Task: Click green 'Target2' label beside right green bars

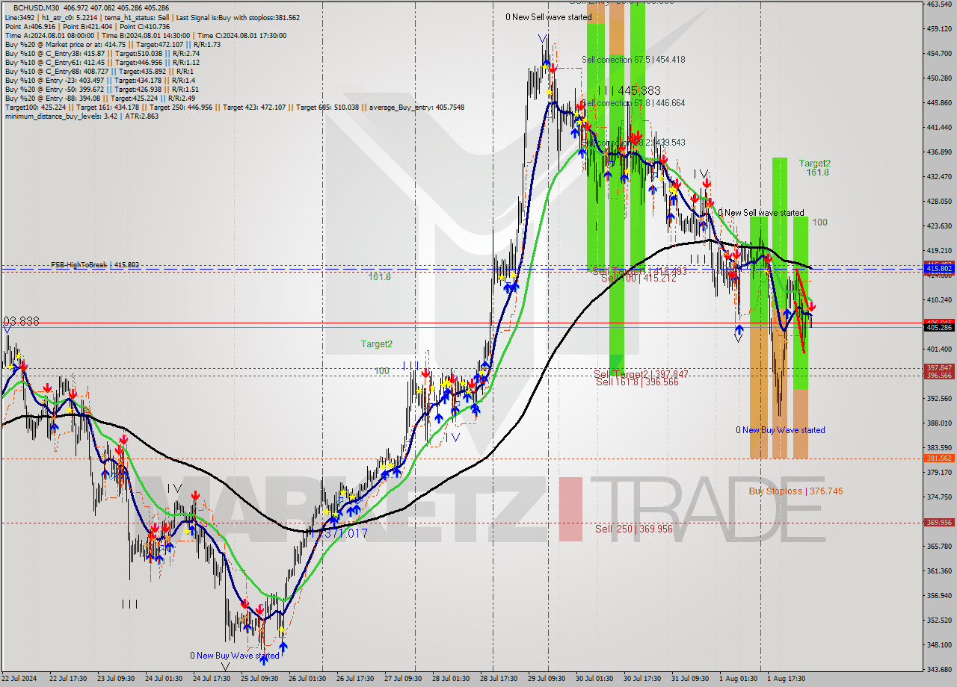Action: [814, 163]
